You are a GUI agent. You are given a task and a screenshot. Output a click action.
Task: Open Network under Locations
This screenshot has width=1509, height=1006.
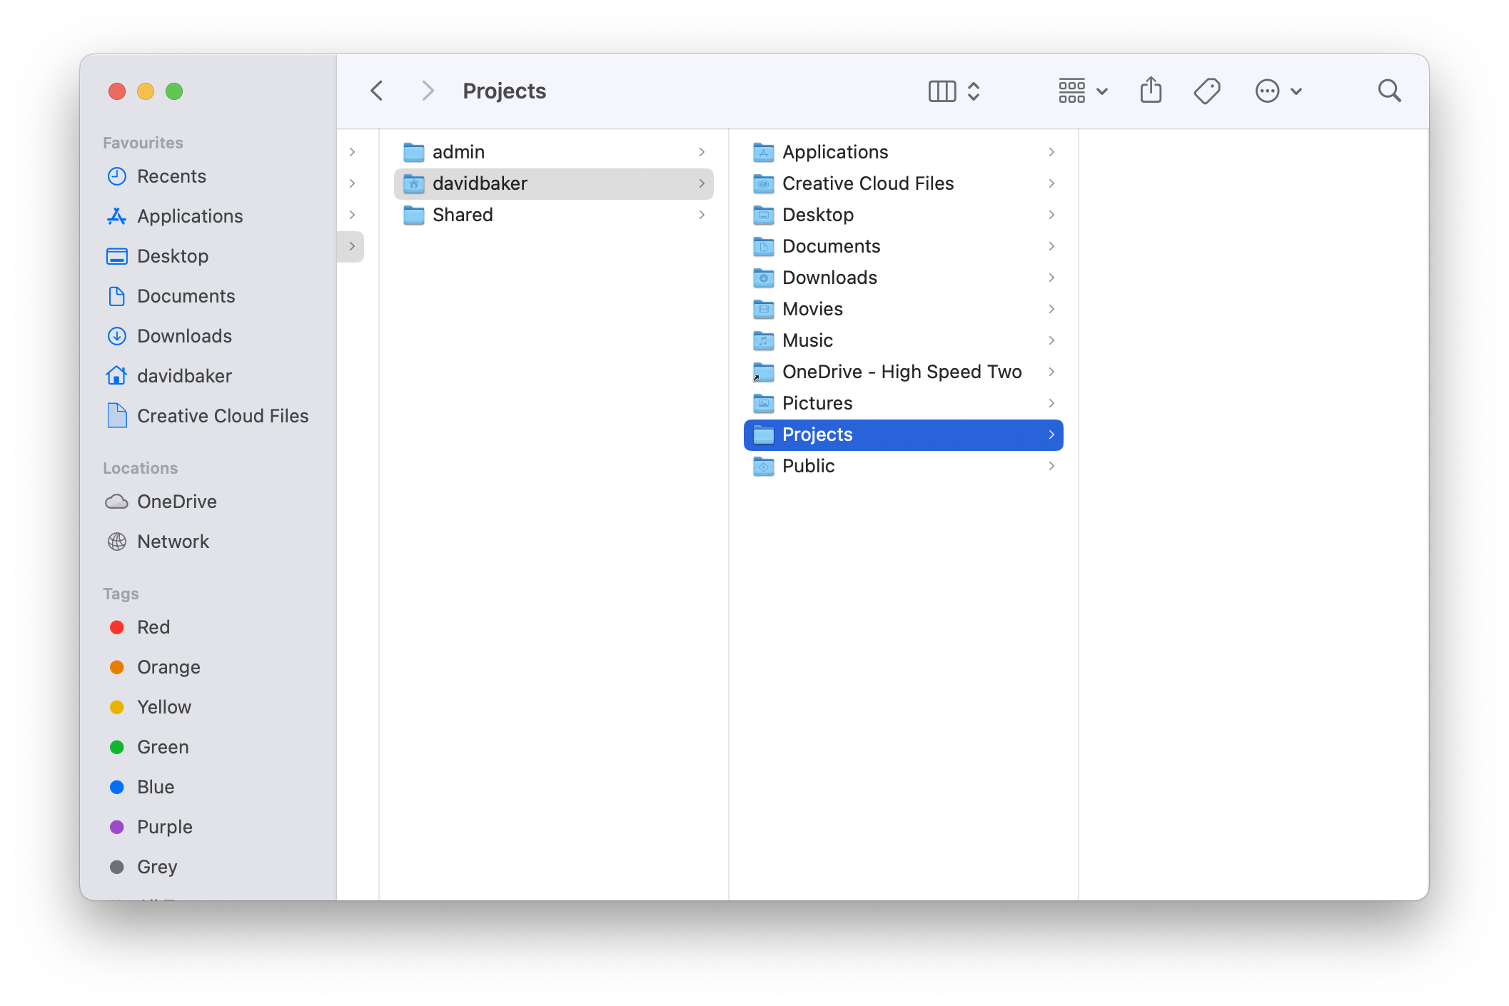click(173, 541)
